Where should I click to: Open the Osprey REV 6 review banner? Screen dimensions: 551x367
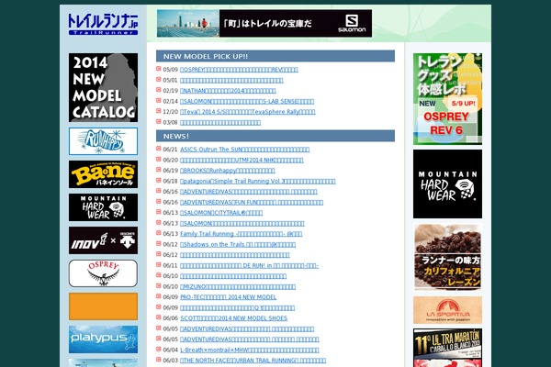pos(447,99)
